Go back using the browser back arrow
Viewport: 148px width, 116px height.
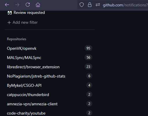click(x=7, y=5)
